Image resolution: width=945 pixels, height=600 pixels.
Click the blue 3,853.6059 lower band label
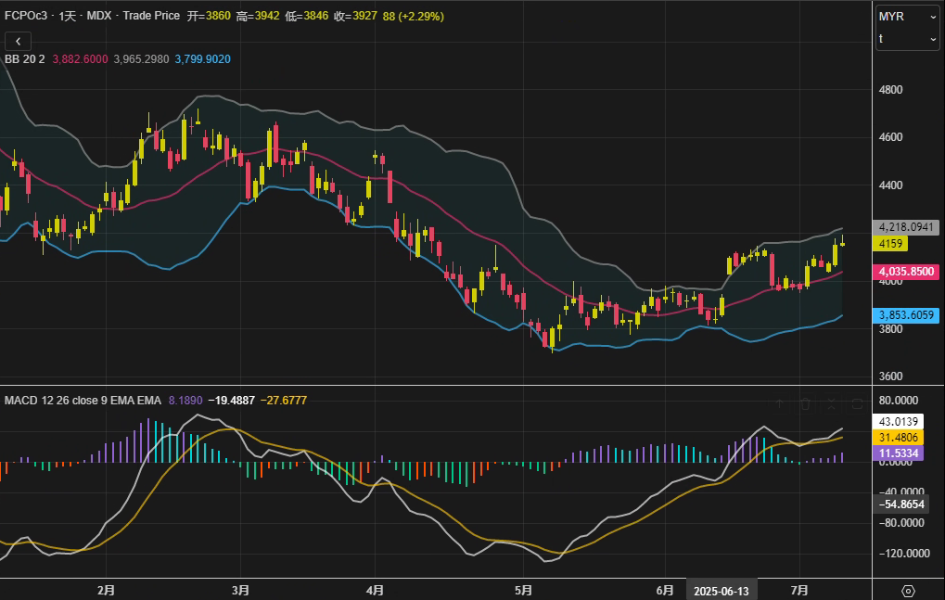906,315
